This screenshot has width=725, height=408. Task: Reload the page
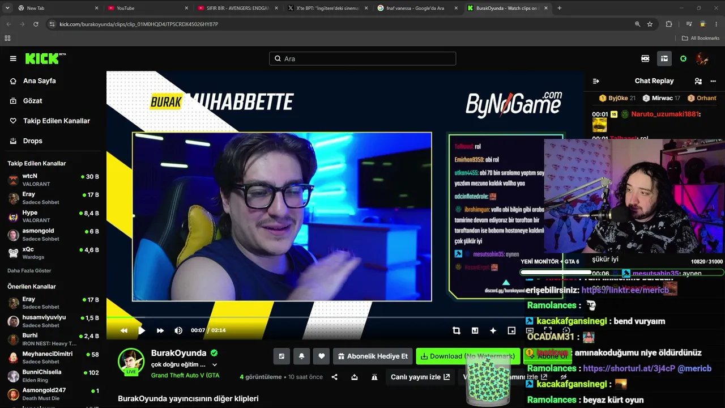tap(36, 24)
